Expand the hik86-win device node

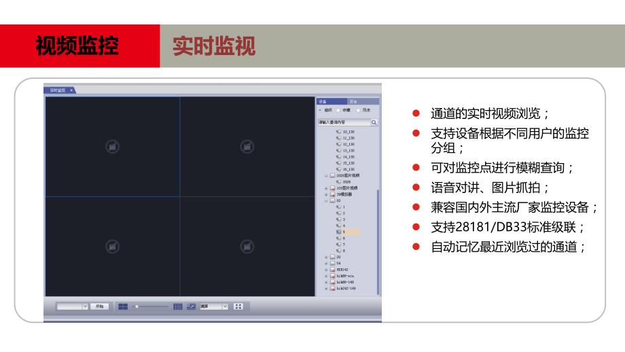click(x=326, y=276)
